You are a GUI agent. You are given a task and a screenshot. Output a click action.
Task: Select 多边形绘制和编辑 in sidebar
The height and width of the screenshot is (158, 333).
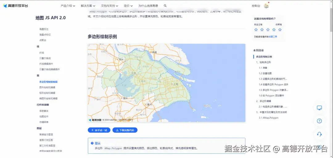[x=48, y=82]
